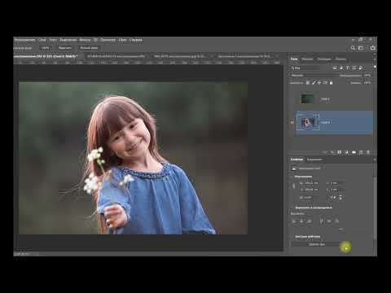Filter layers by pixel layers icon
The image size is (391, 293).
tap(335, 68)
